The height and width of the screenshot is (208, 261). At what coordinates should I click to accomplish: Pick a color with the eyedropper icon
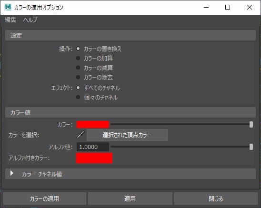click(x=80, y=135)
